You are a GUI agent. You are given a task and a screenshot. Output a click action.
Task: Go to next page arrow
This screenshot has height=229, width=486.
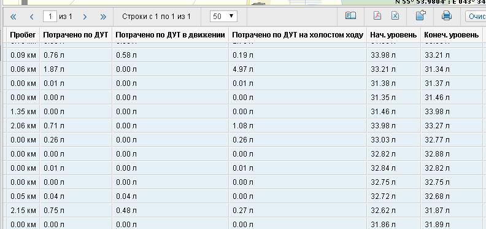[x=85, y=17]
